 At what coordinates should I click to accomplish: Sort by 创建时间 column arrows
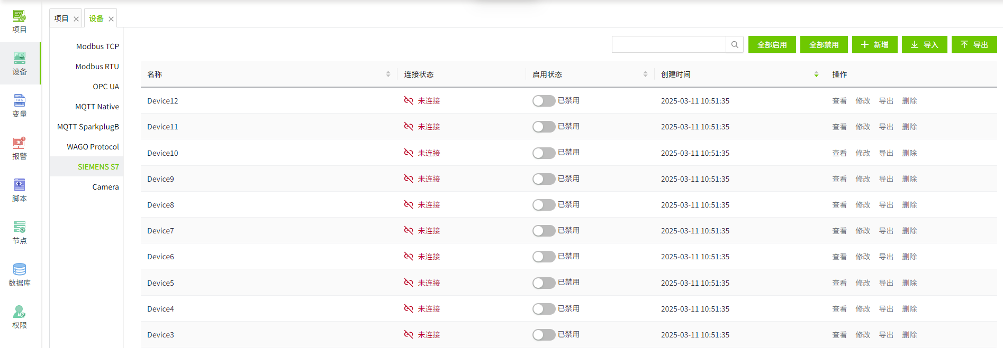tap(816, 74)
